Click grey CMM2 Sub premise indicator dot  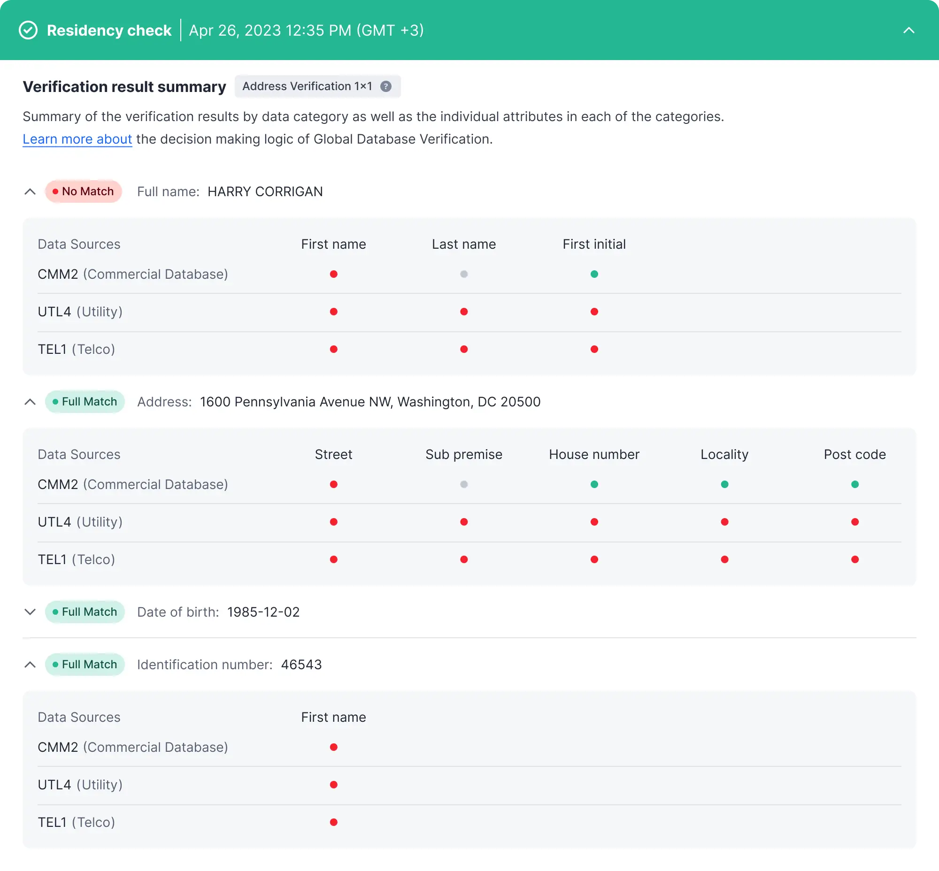coord(464,484)
